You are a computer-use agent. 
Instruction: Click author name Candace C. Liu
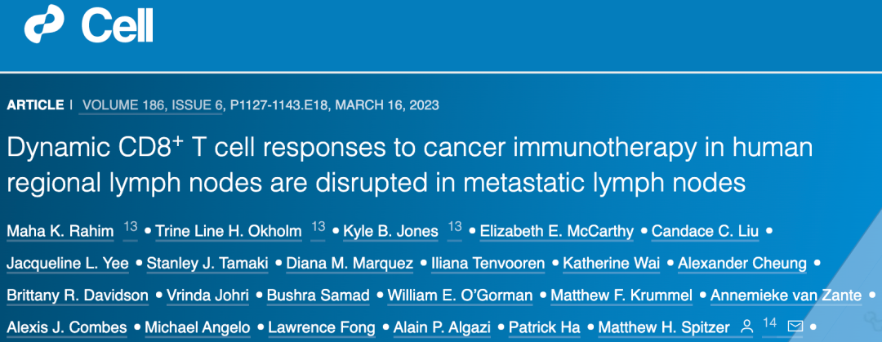pos(705,232)
